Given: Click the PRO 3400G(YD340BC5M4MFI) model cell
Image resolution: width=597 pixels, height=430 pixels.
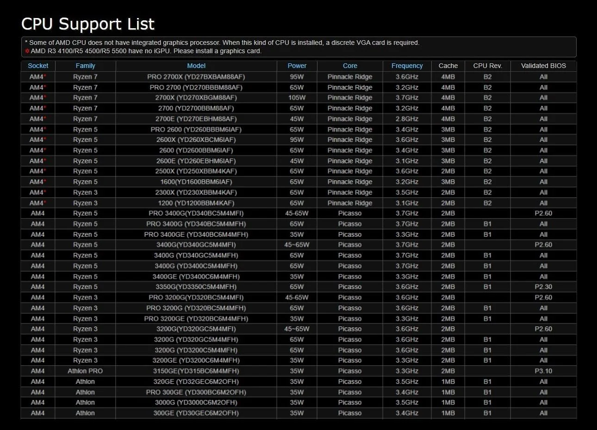Looking at the screenshot, I should 196,213.
